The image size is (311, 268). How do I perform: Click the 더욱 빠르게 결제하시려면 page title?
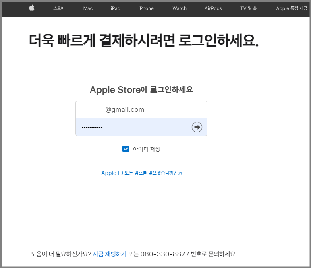coord(143,41)
